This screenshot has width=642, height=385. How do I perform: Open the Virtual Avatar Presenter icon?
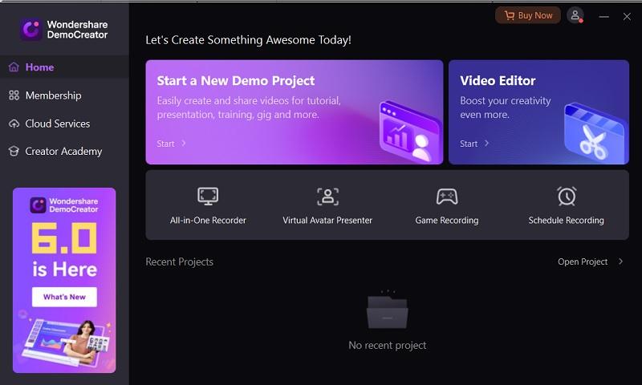[327, 196]
